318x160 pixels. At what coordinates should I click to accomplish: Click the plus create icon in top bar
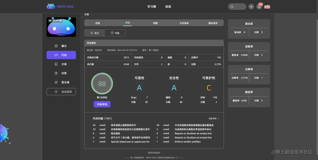tap(251, 7)
